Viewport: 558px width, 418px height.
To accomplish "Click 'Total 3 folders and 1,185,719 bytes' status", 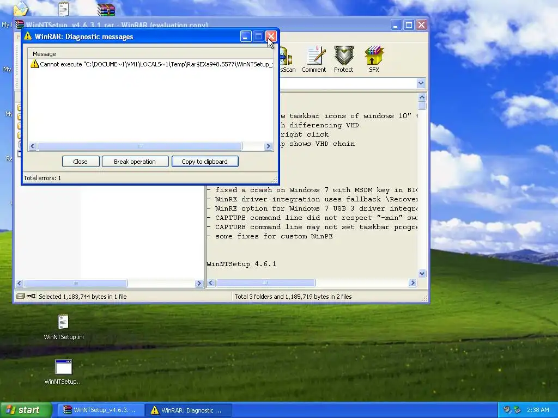I will pyautogui.click(x=293, y=297).
